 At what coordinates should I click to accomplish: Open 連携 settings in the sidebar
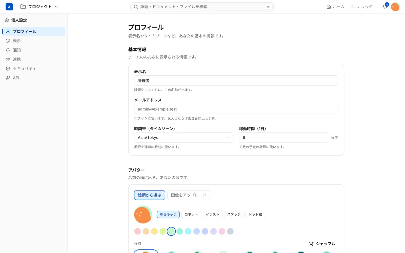[x=34, y=59]
